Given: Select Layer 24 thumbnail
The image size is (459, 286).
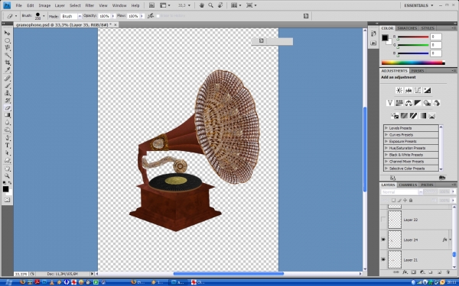Looking at the screenshot, I should click(395, 239).
